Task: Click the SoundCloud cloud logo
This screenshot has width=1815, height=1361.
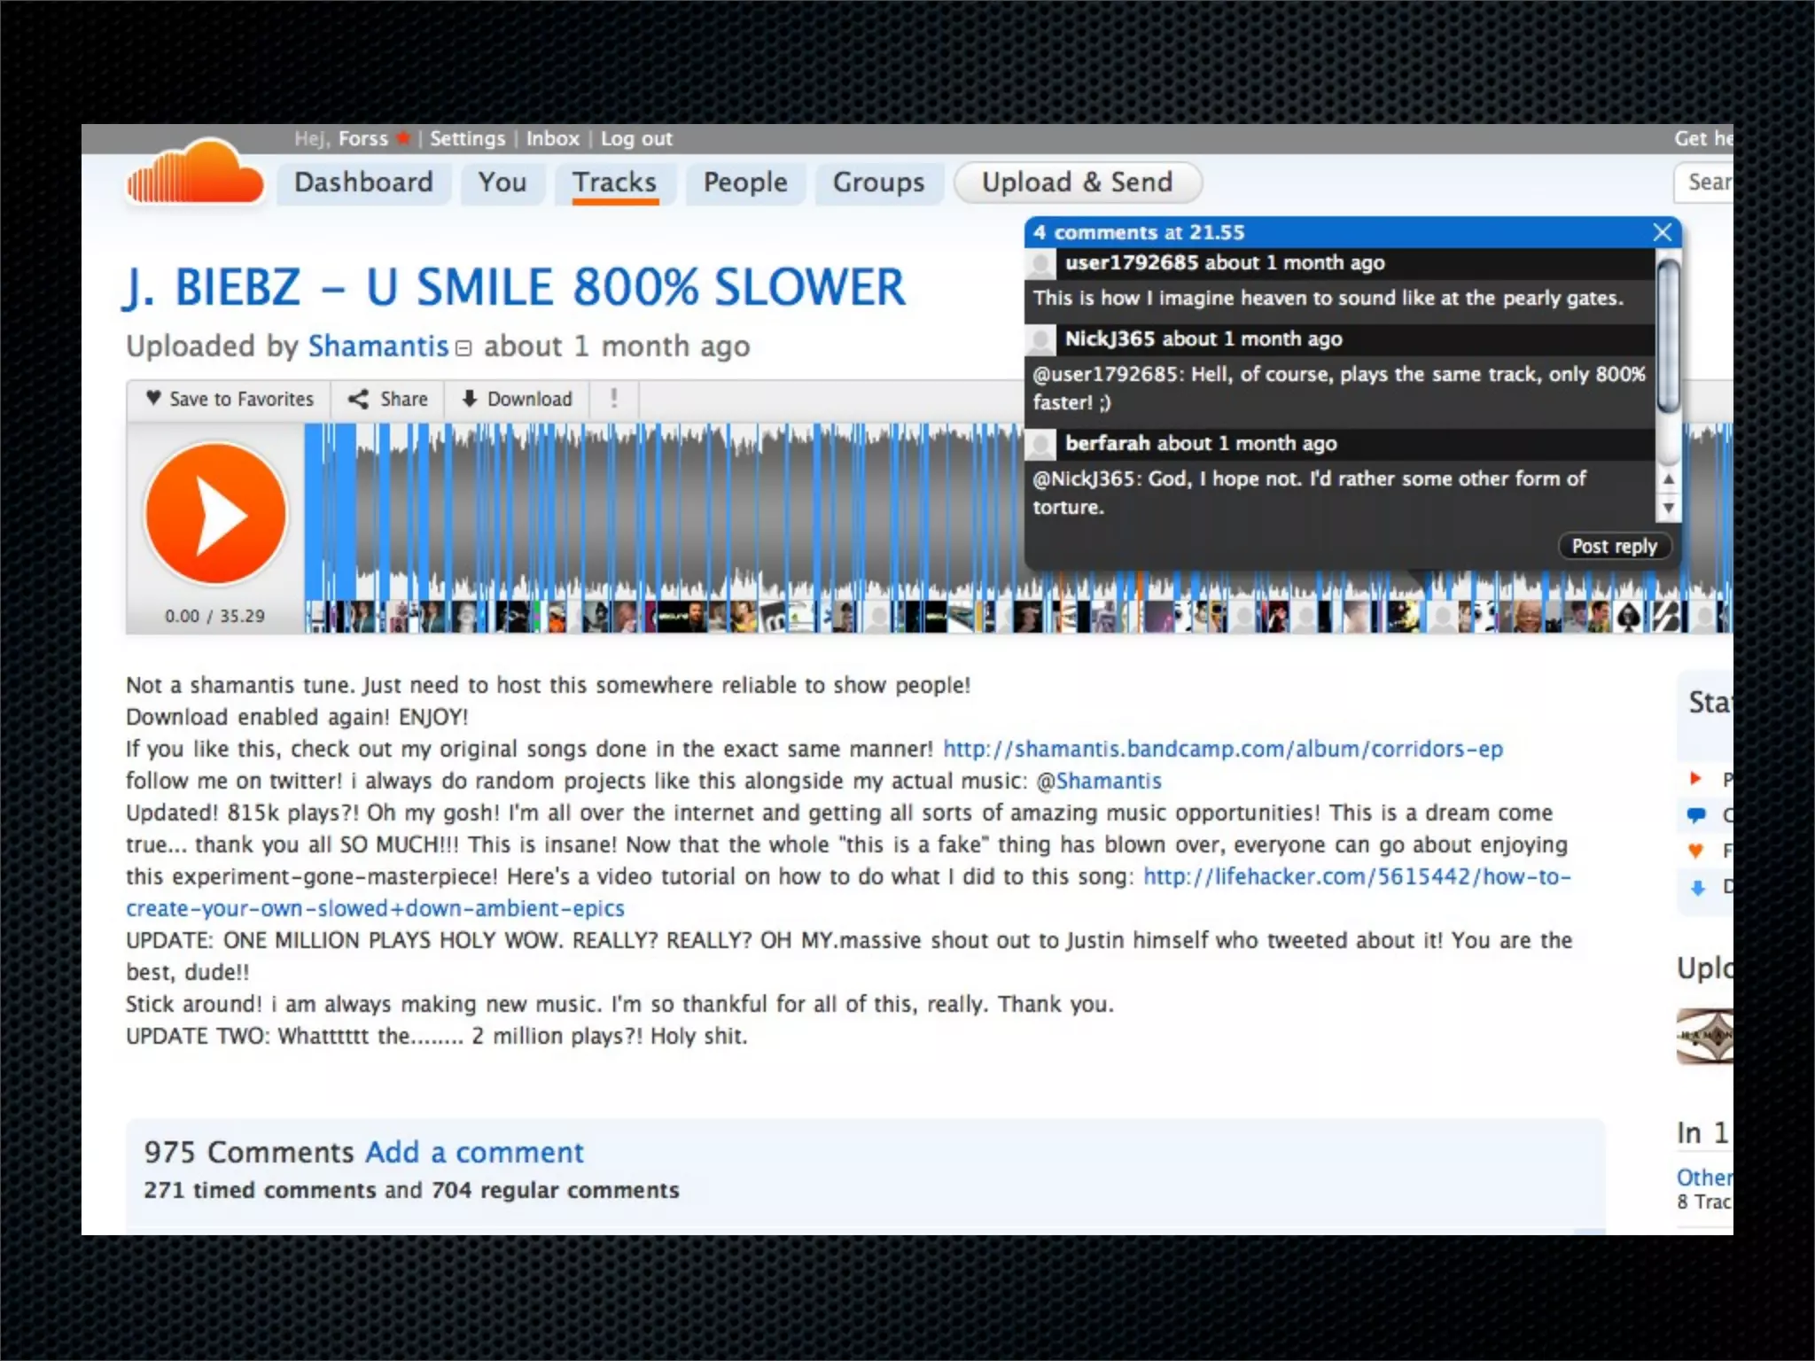Action: (195, 174)
